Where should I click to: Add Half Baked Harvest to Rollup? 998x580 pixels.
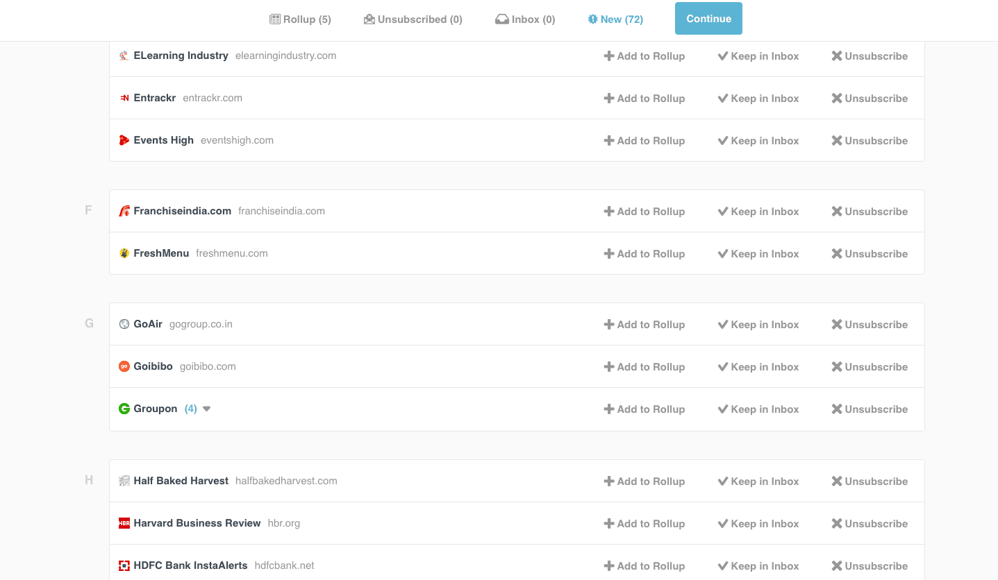tap(644, 481)
